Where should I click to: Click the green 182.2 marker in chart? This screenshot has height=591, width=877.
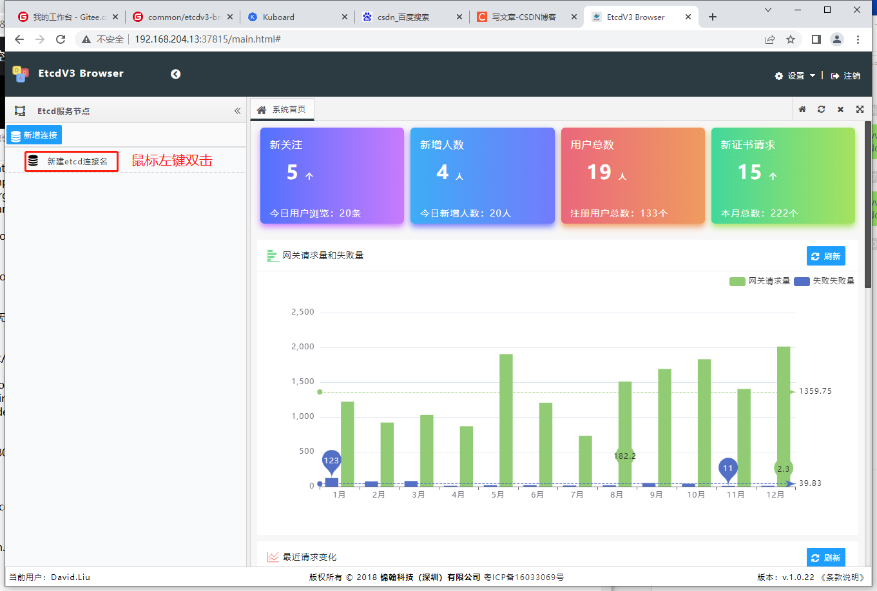coord(625,456)
